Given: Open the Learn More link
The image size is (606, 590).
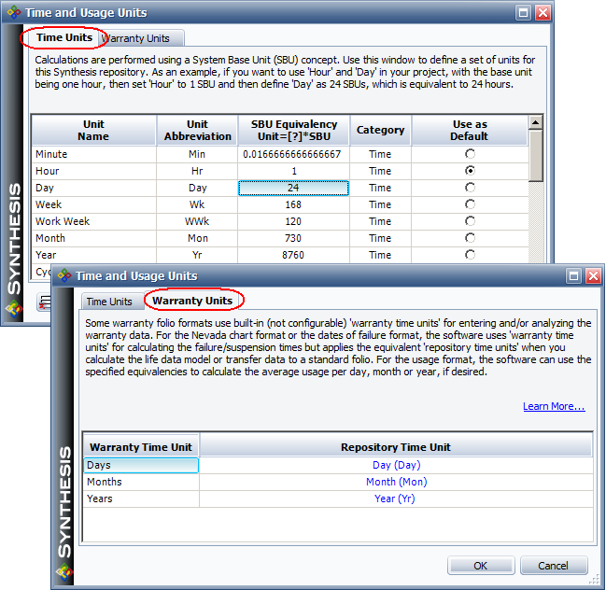Looking at the screenshot, I should [x=554, y=406].
